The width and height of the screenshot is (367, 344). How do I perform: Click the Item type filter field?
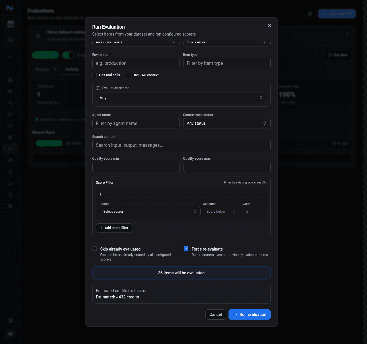(x=227, y=63)
